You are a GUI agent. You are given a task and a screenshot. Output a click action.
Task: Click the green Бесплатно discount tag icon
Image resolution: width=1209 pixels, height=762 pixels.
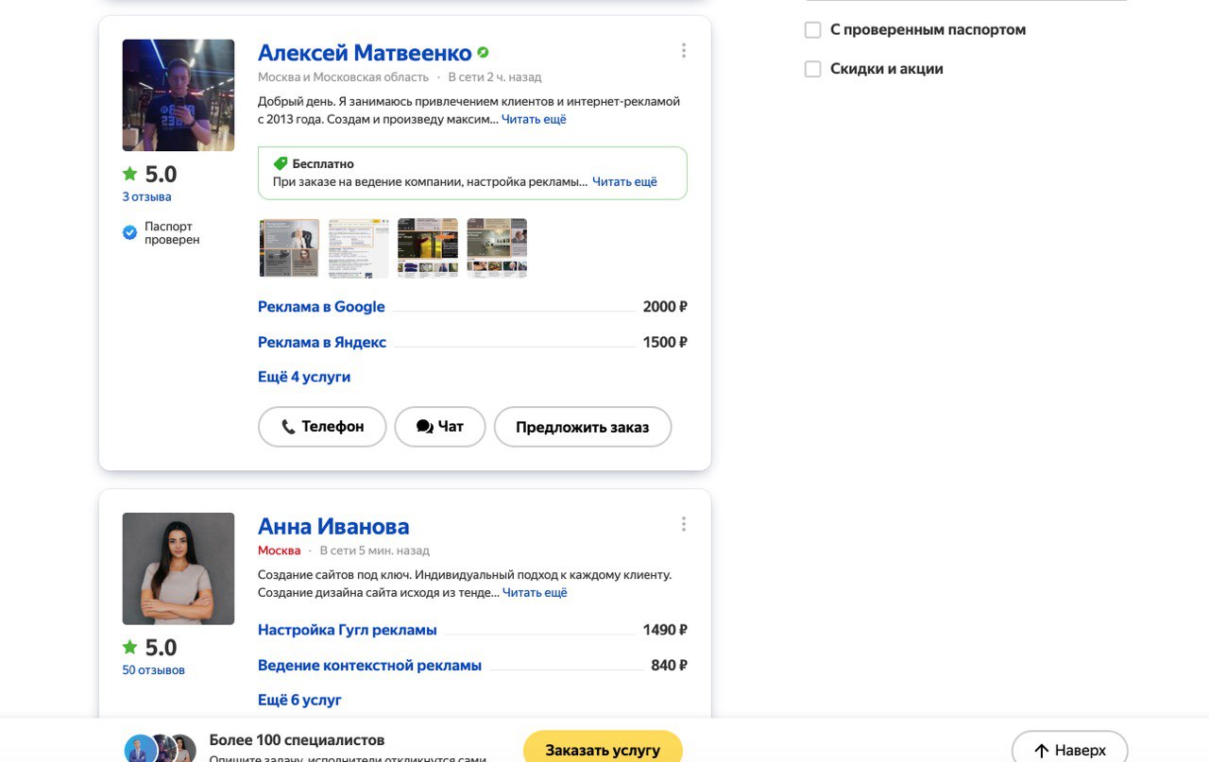click(x=281, y=163)
